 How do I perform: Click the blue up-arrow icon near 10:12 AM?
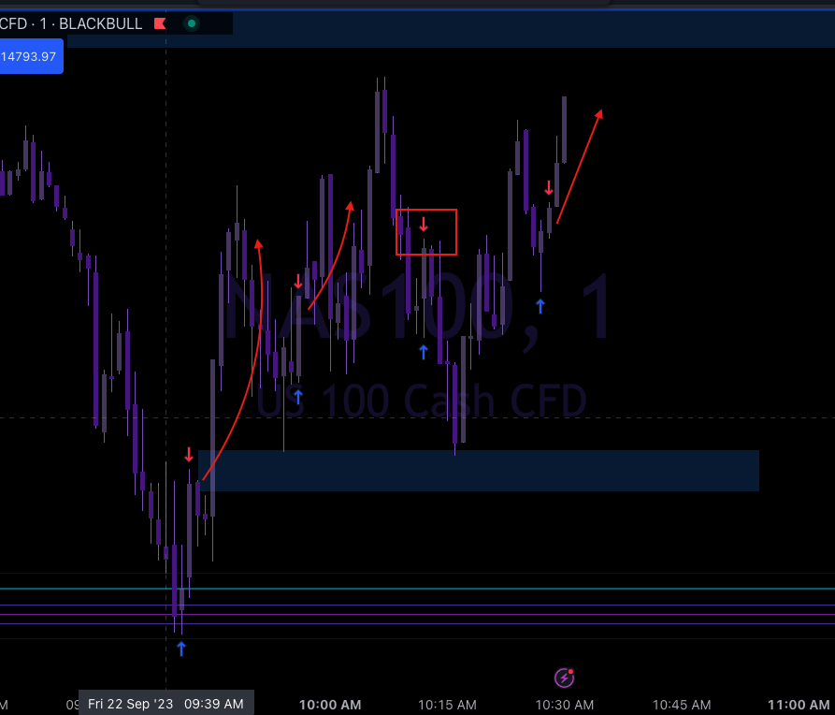tap(423, 352)
